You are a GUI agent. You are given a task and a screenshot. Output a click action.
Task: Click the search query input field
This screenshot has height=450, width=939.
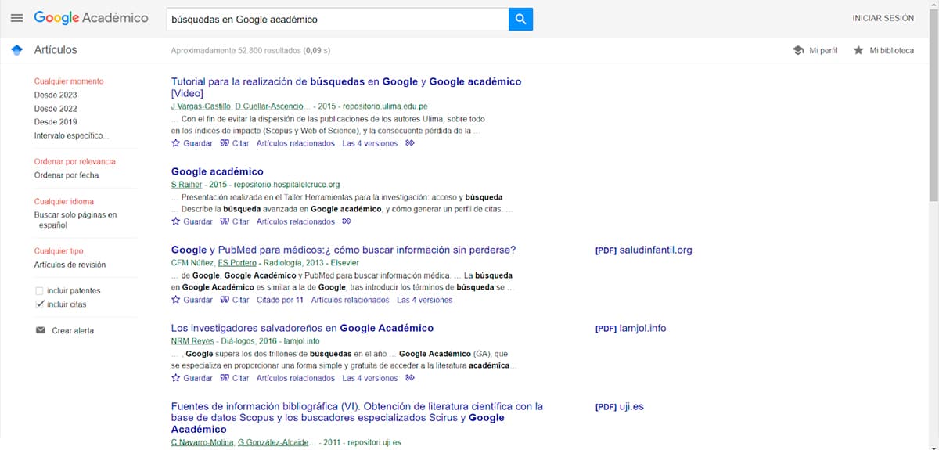coord(337,19)
